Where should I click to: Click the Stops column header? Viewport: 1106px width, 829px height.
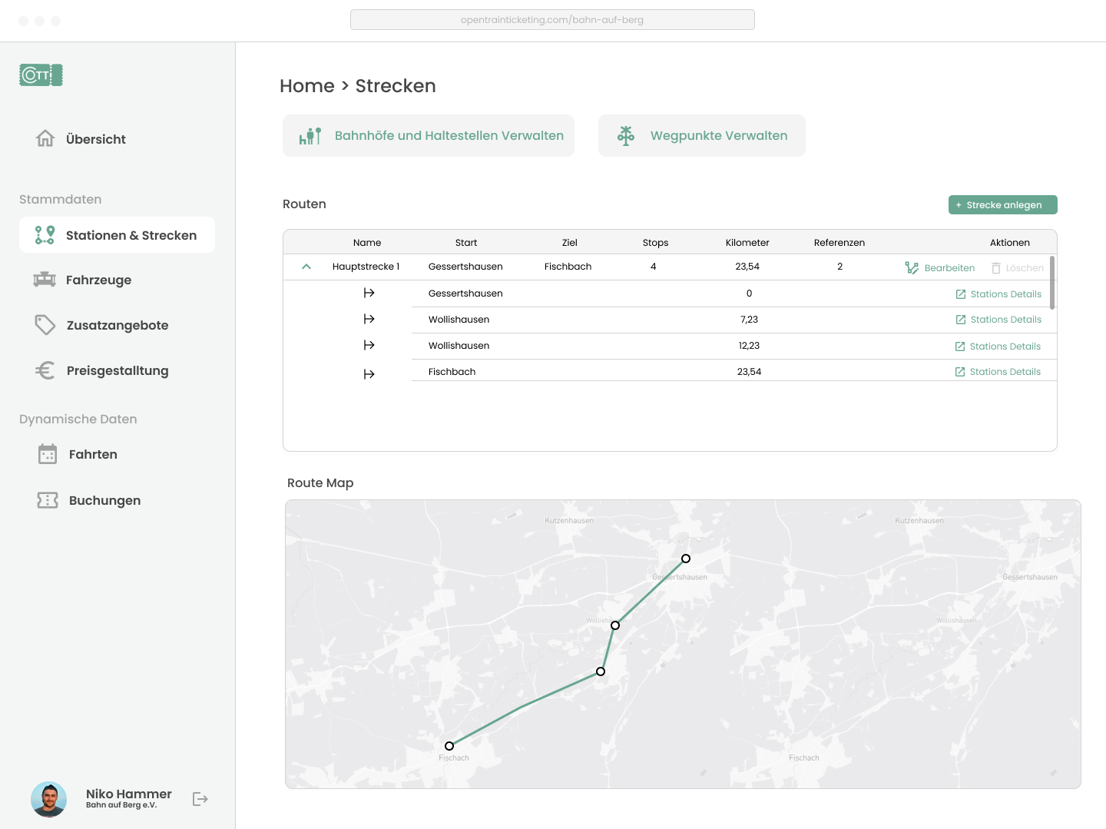click(655, 243)
